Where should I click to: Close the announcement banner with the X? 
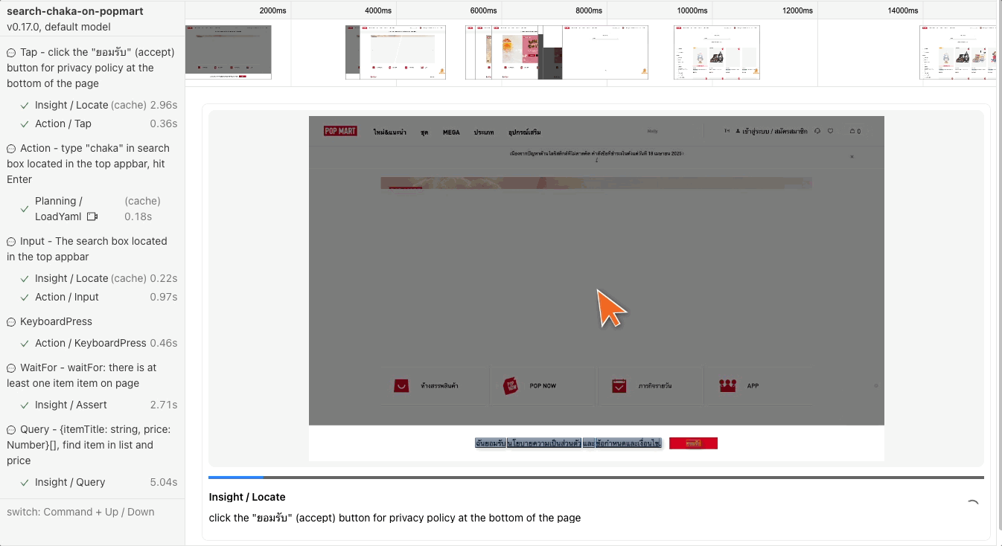[x=852, y=156]
